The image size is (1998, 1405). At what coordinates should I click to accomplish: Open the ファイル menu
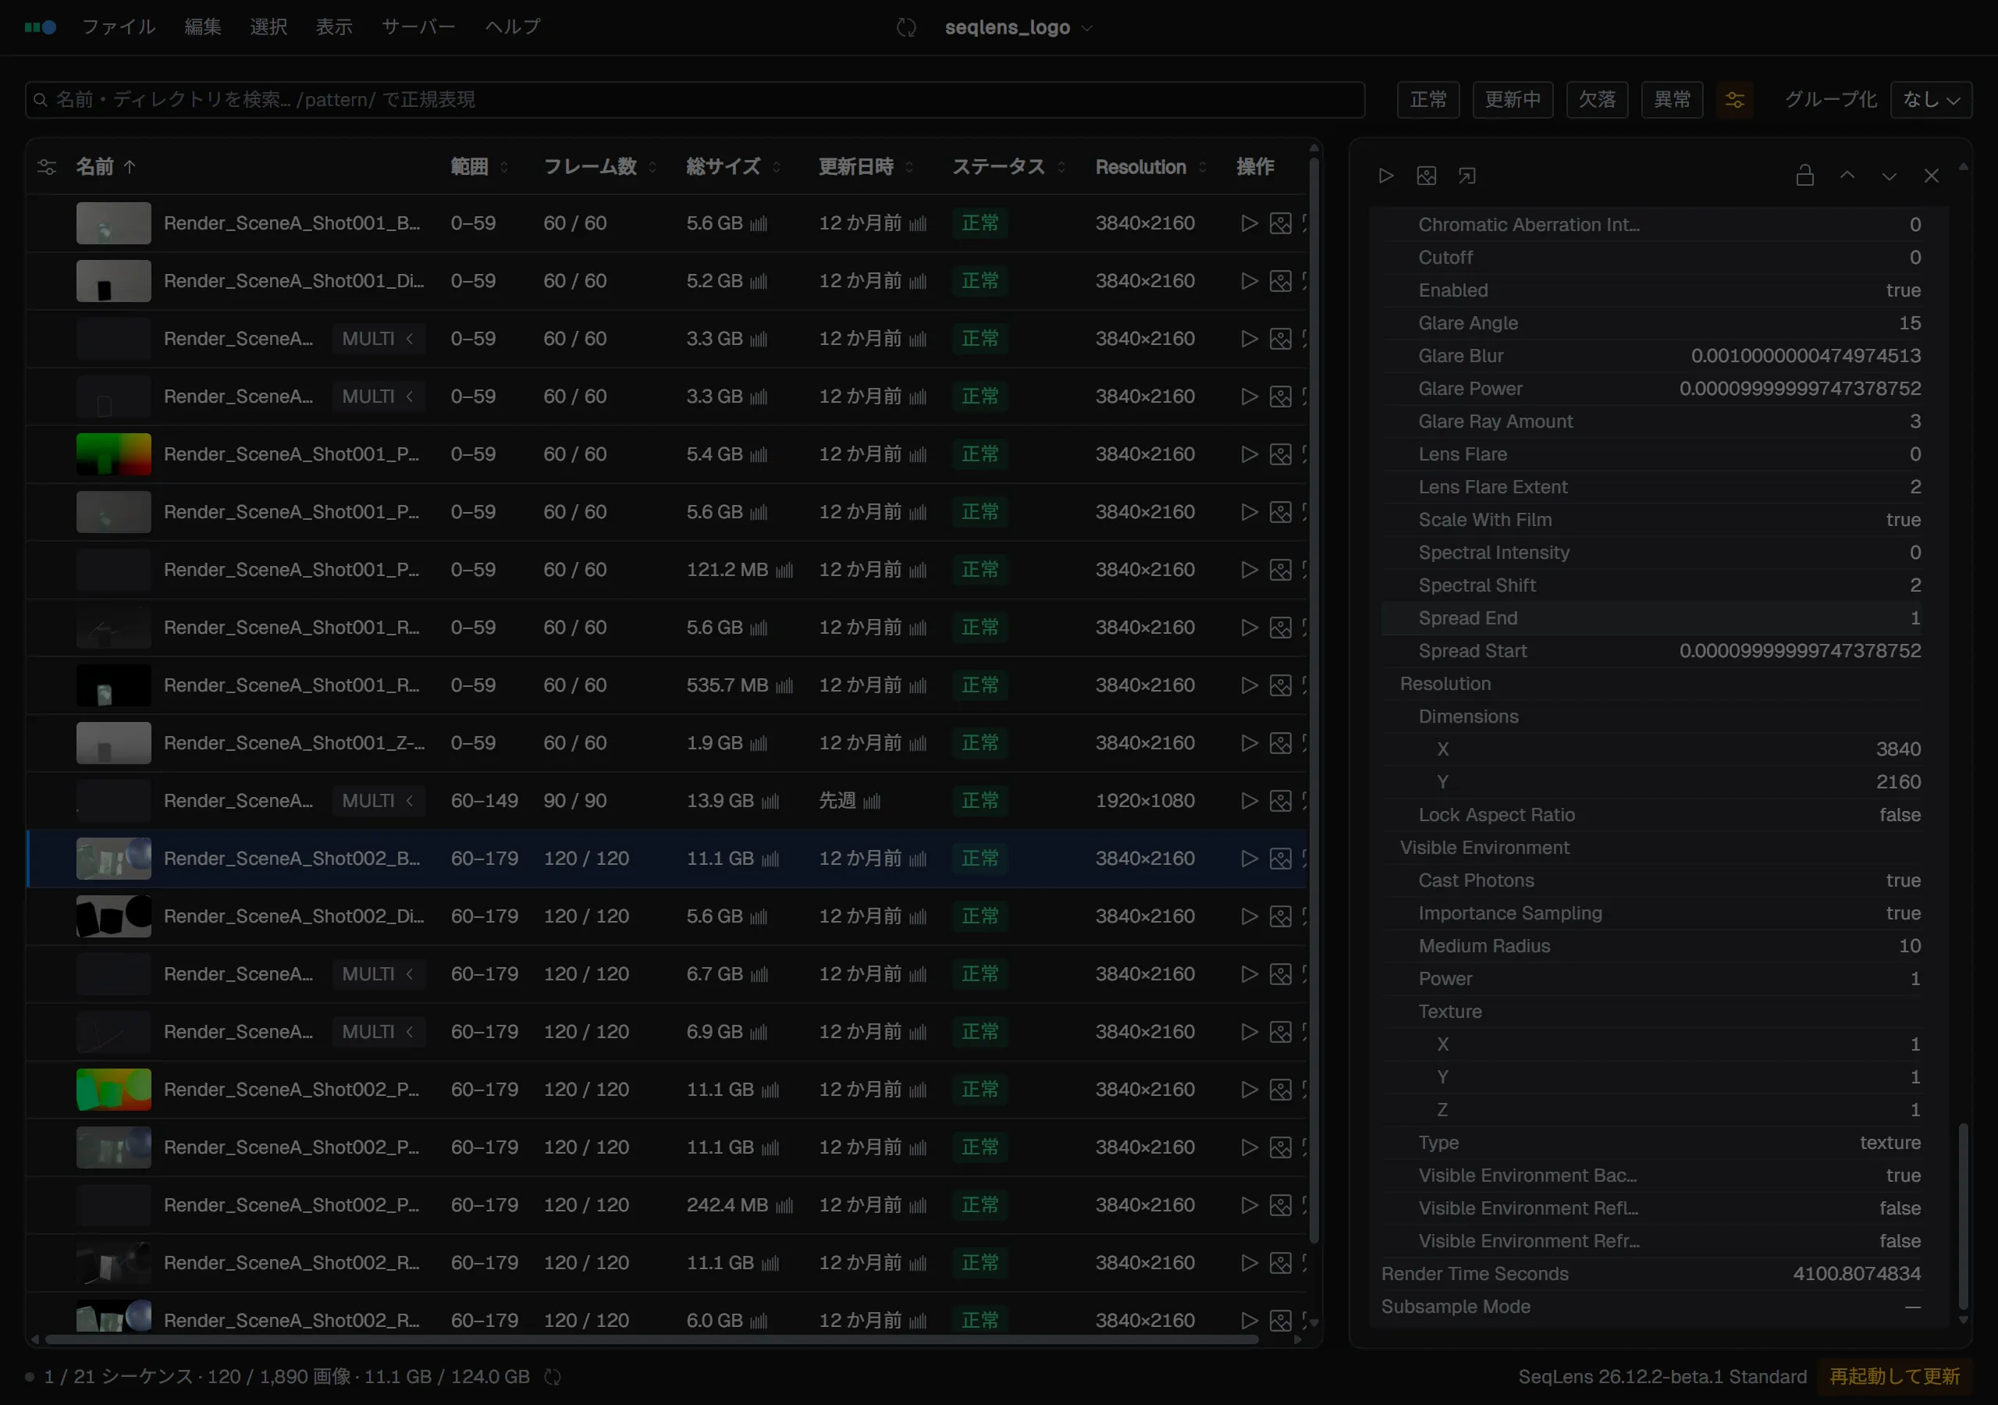tap(119, 27)
